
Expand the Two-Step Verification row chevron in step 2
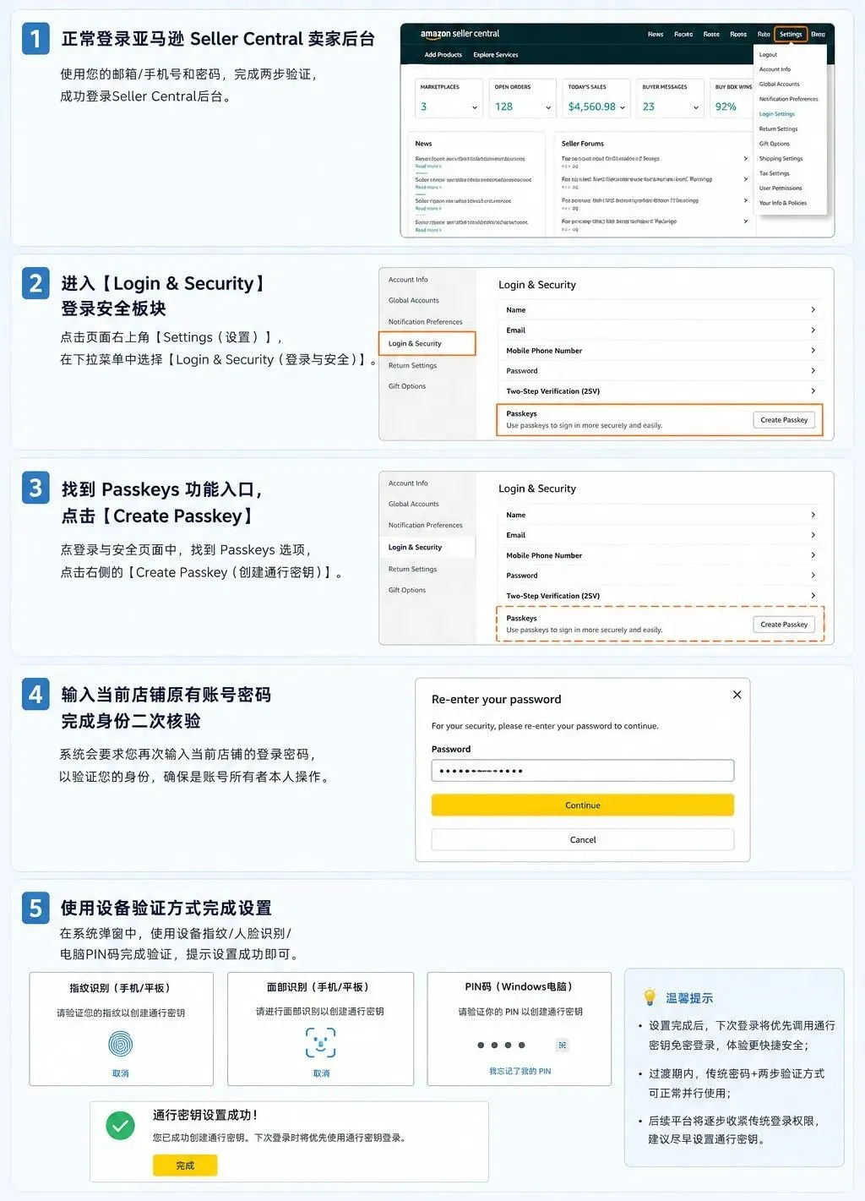[813, 391]
